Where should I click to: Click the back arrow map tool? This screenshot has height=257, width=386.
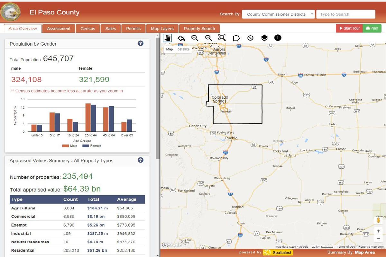181,38
